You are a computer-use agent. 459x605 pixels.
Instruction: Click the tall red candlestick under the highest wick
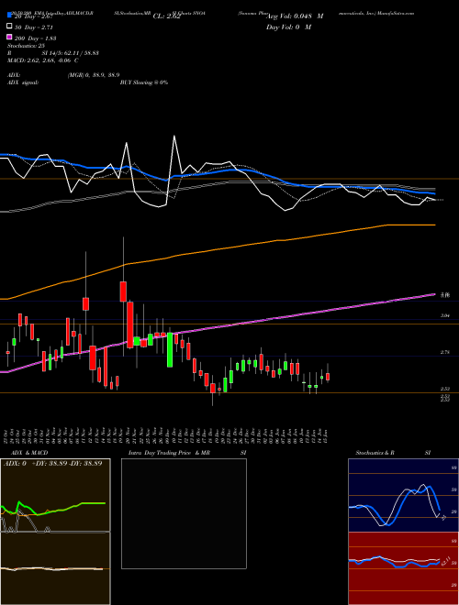coord(123,291)
